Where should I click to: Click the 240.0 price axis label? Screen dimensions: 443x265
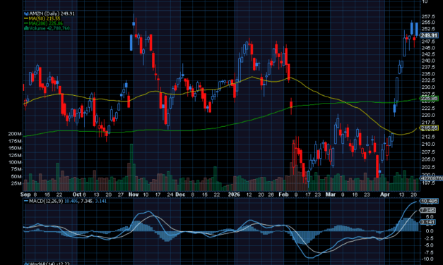click(x=428, y=61)
